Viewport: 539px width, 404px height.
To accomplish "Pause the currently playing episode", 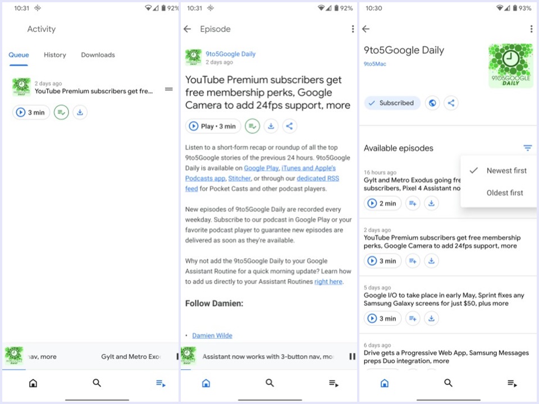I will pyautogui.click(x=353, y=356).
